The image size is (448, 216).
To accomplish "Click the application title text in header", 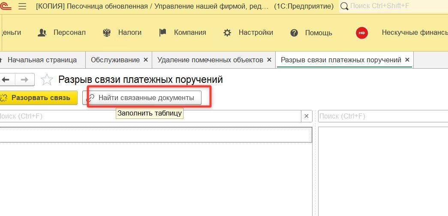I will click(x=185, y=6).
